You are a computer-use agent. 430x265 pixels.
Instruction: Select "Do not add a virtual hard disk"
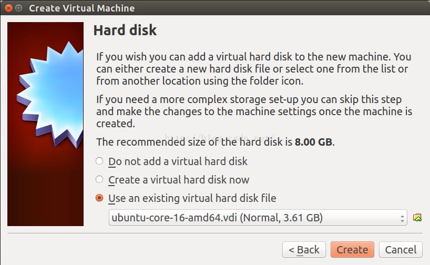point(99,161)
